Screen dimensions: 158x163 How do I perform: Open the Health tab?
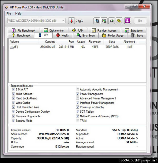[63, 35]
